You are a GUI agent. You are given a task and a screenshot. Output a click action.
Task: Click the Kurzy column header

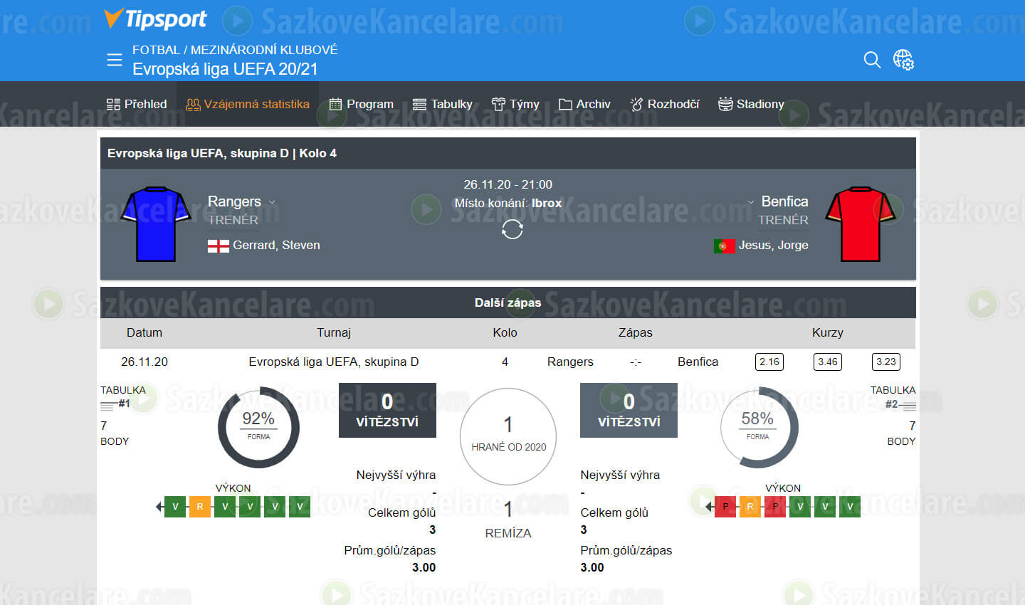coord(827,332)
